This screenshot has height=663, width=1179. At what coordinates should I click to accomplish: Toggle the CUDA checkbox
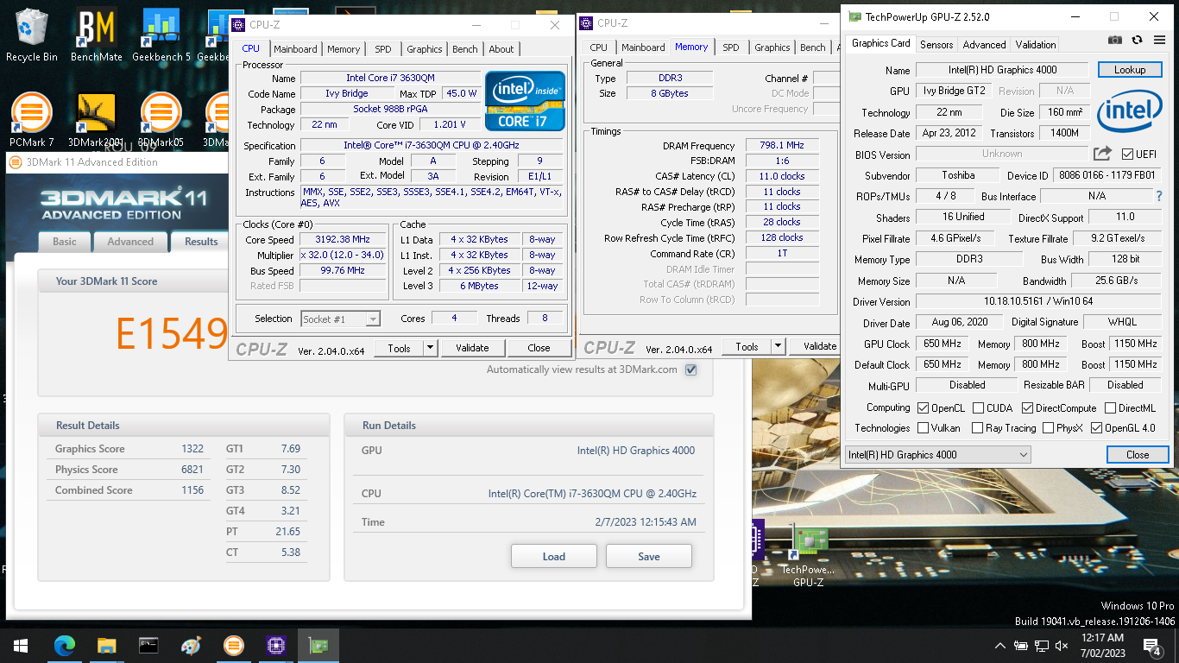tap(979, 408)
